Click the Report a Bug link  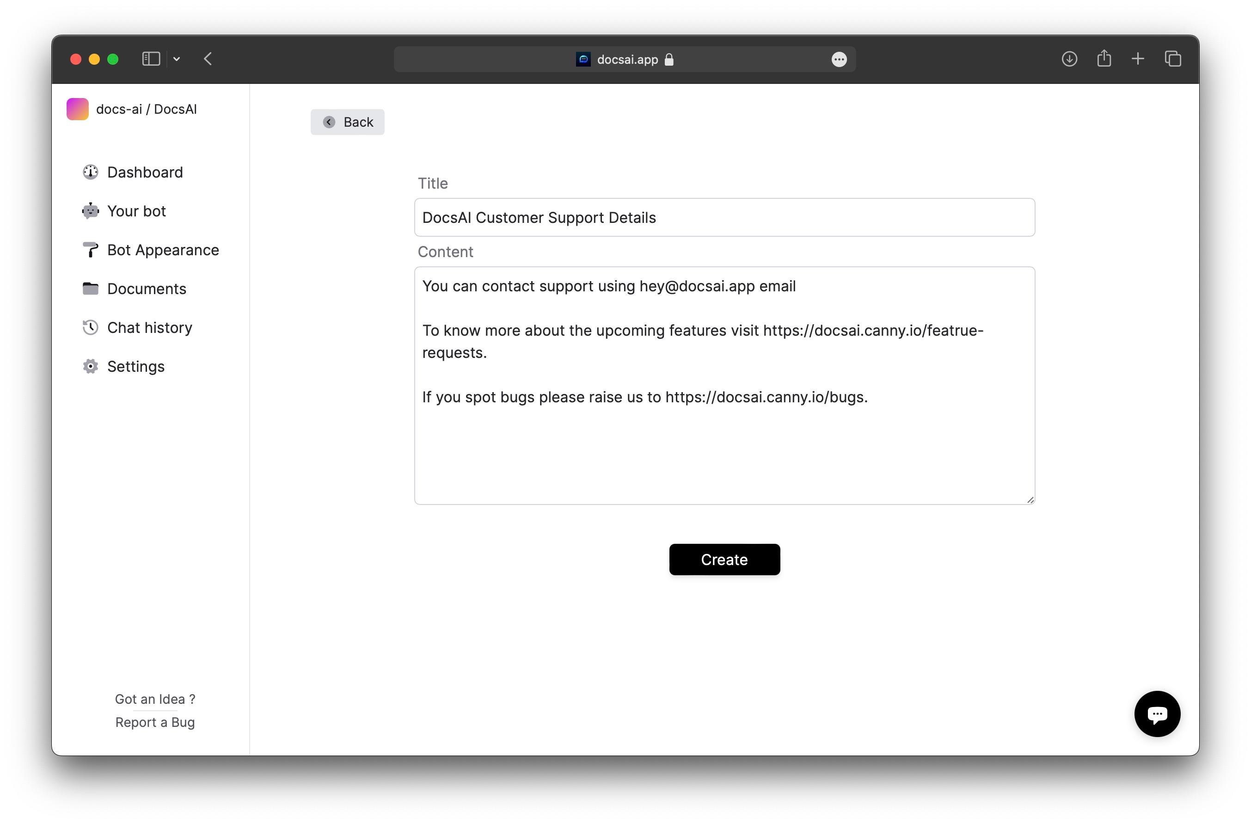click(x=155, y=722)
